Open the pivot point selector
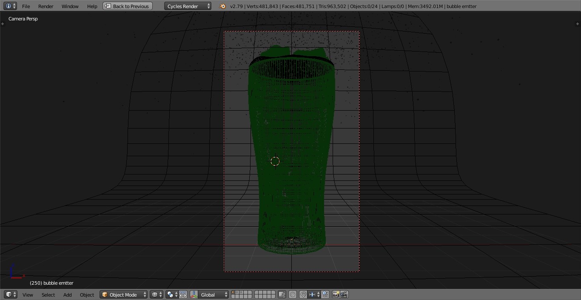Viewport: 581px width, 300px height. point(172,294)
